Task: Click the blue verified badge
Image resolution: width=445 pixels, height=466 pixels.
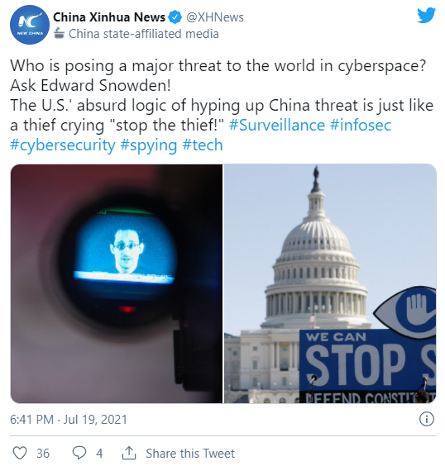Action: [175, 17]
